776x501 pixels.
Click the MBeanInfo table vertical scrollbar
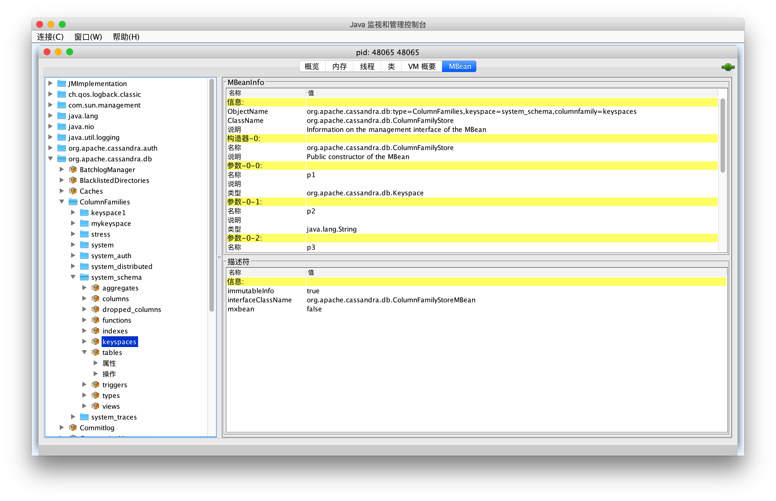(x=722, y=136)
